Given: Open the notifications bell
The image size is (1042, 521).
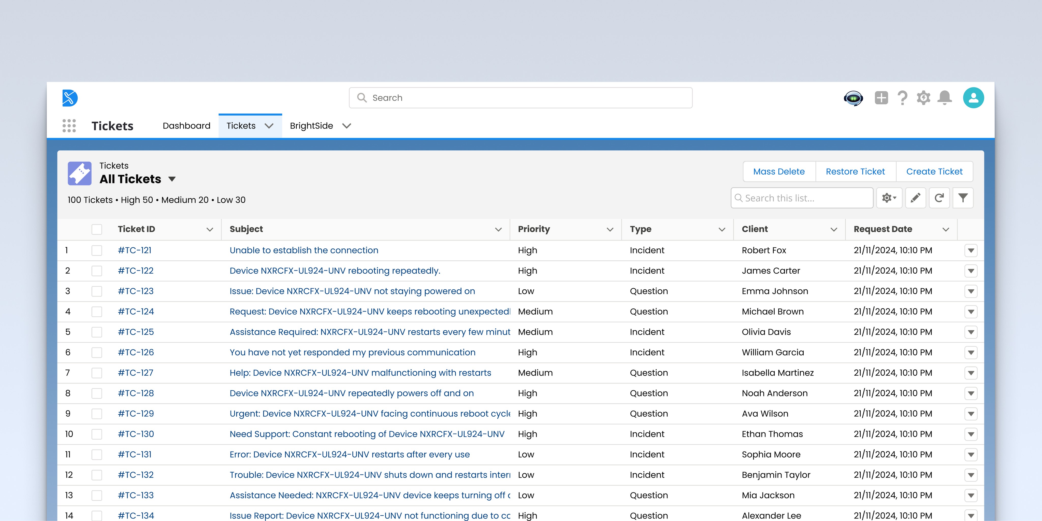Looking at the screenshot, I should (945, 98).
